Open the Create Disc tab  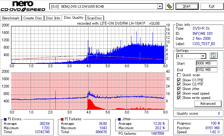coord(33,18)
